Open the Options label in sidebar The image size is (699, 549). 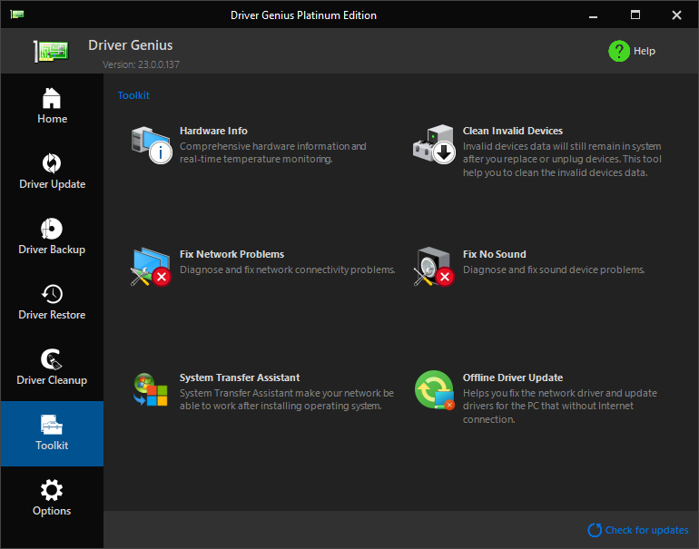[52, 511]
